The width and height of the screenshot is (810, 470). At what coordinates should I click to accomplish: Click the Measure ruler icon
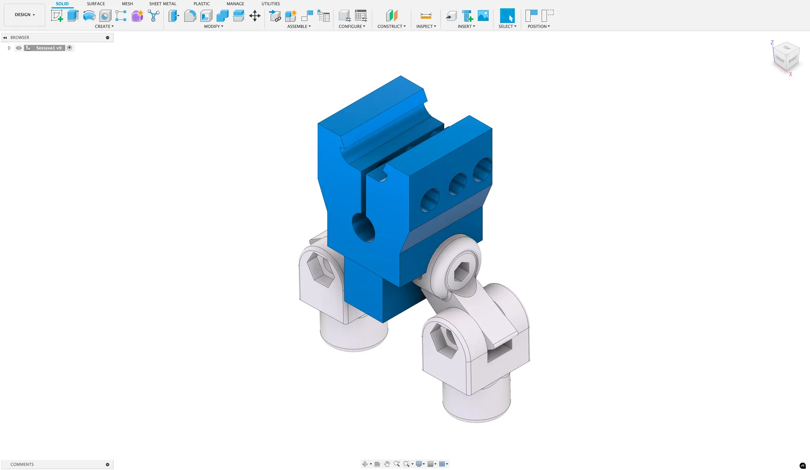point(426,16)
